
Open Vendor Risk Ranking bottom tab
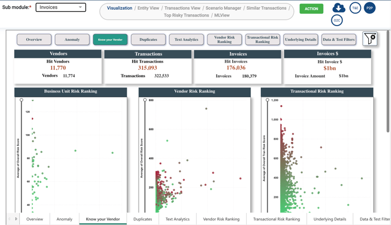(x=221, y=219)
